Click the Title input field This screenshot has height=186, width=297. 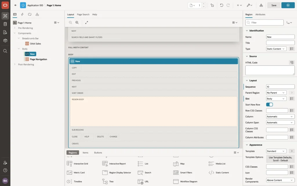click(x=280, y=43)
